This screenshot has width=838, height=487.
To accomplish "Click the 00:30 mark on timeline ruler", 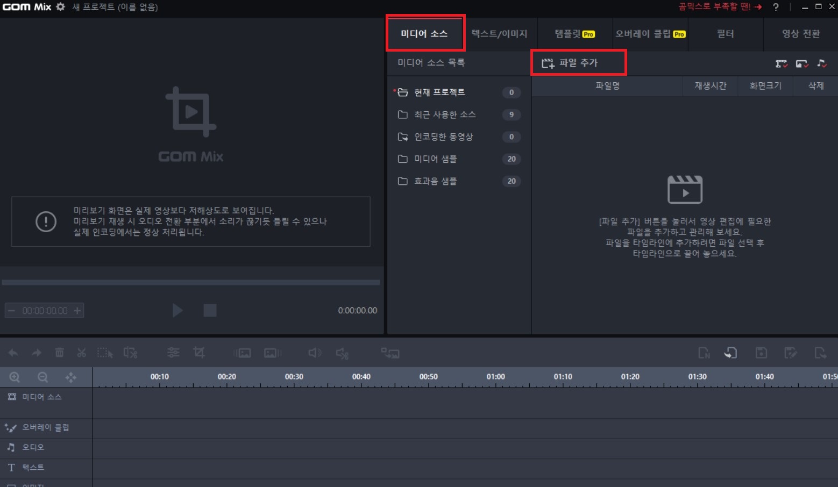I will [x=294, y=377].
